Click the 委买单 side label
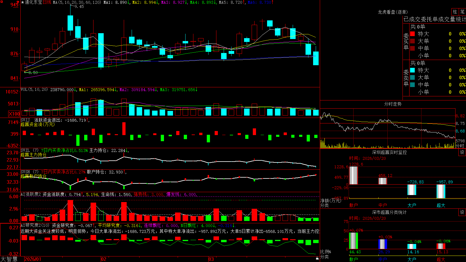466x262 pixels. 406,41
